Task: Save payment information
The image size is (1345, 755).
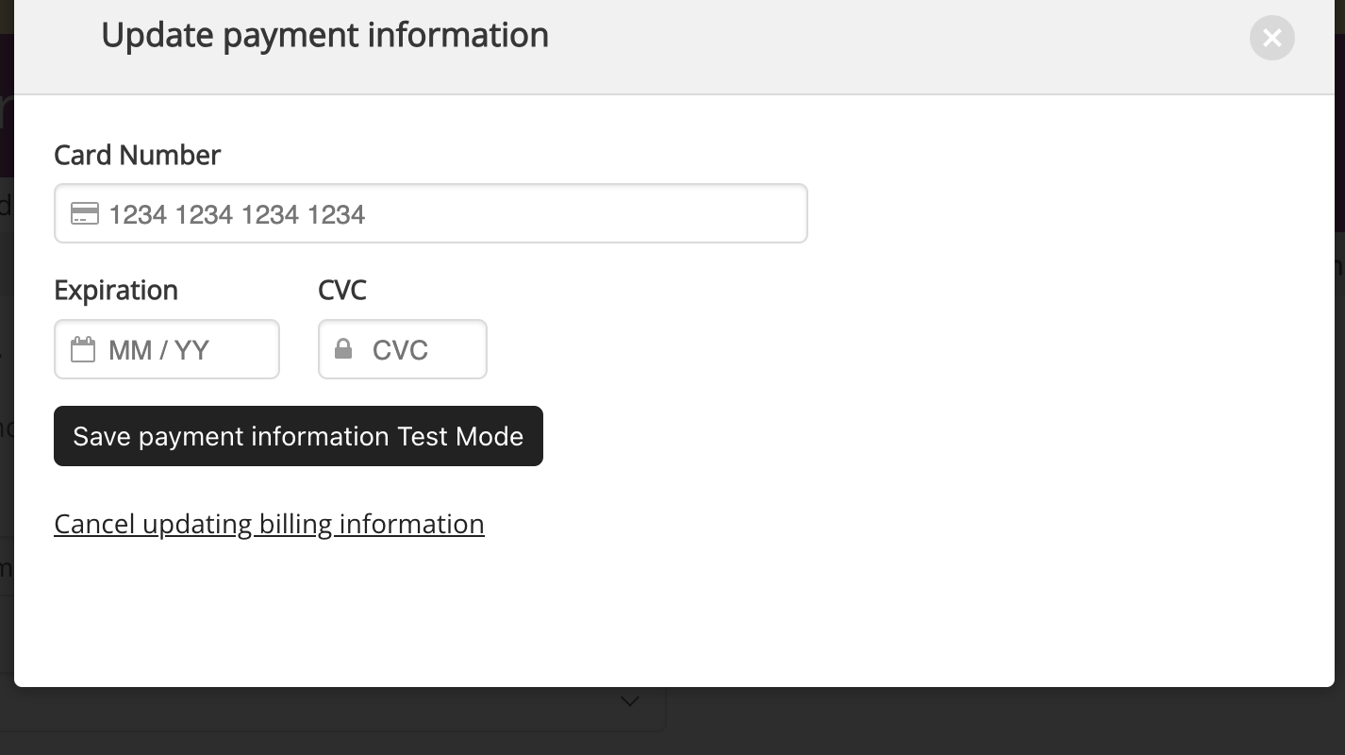Action: pyautogui.click(x=298, y=436)
